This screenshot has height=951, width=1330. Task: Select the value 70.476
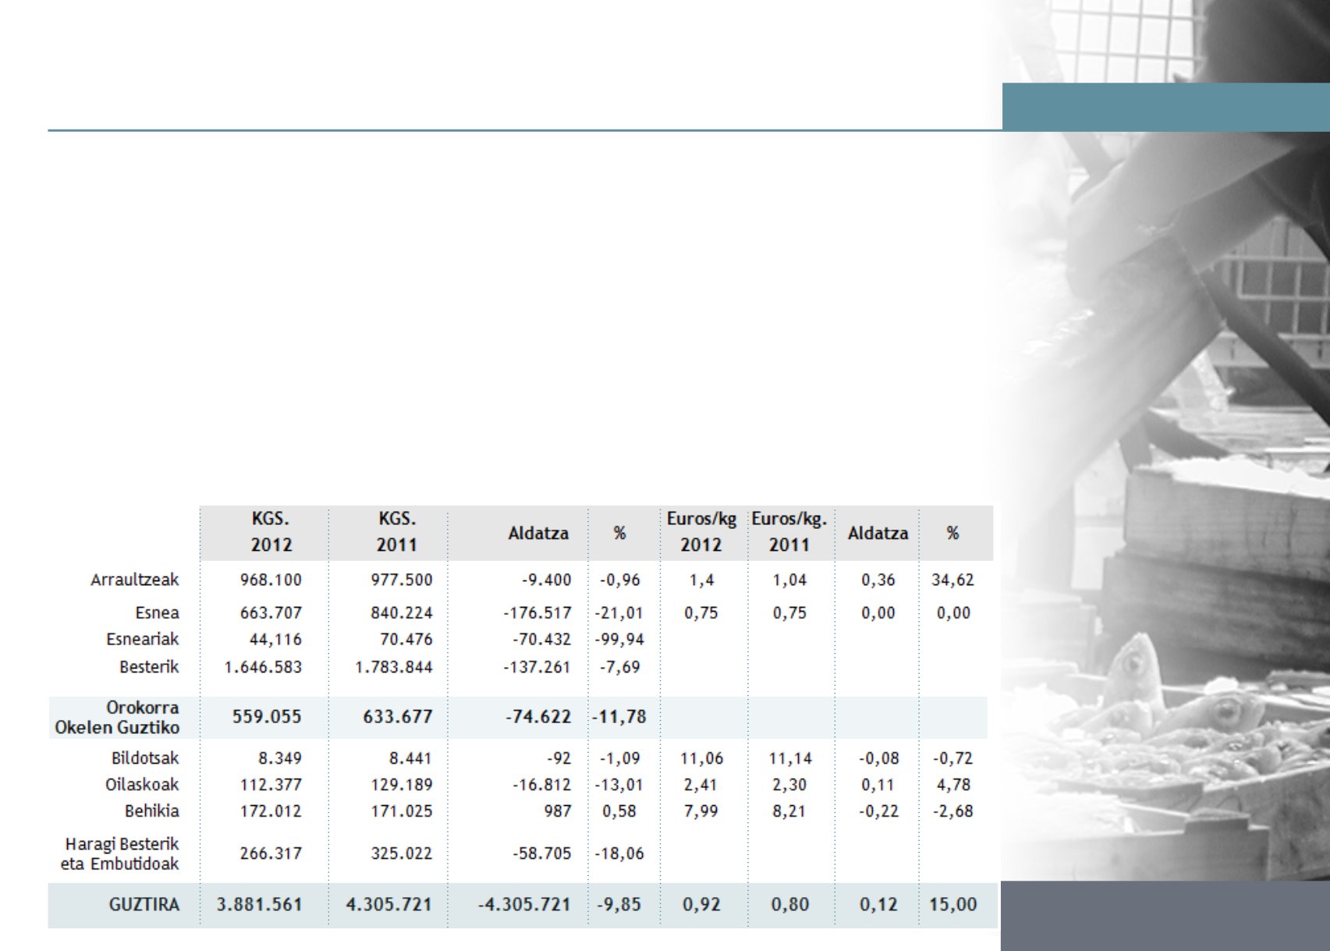[x=406, y=639]
